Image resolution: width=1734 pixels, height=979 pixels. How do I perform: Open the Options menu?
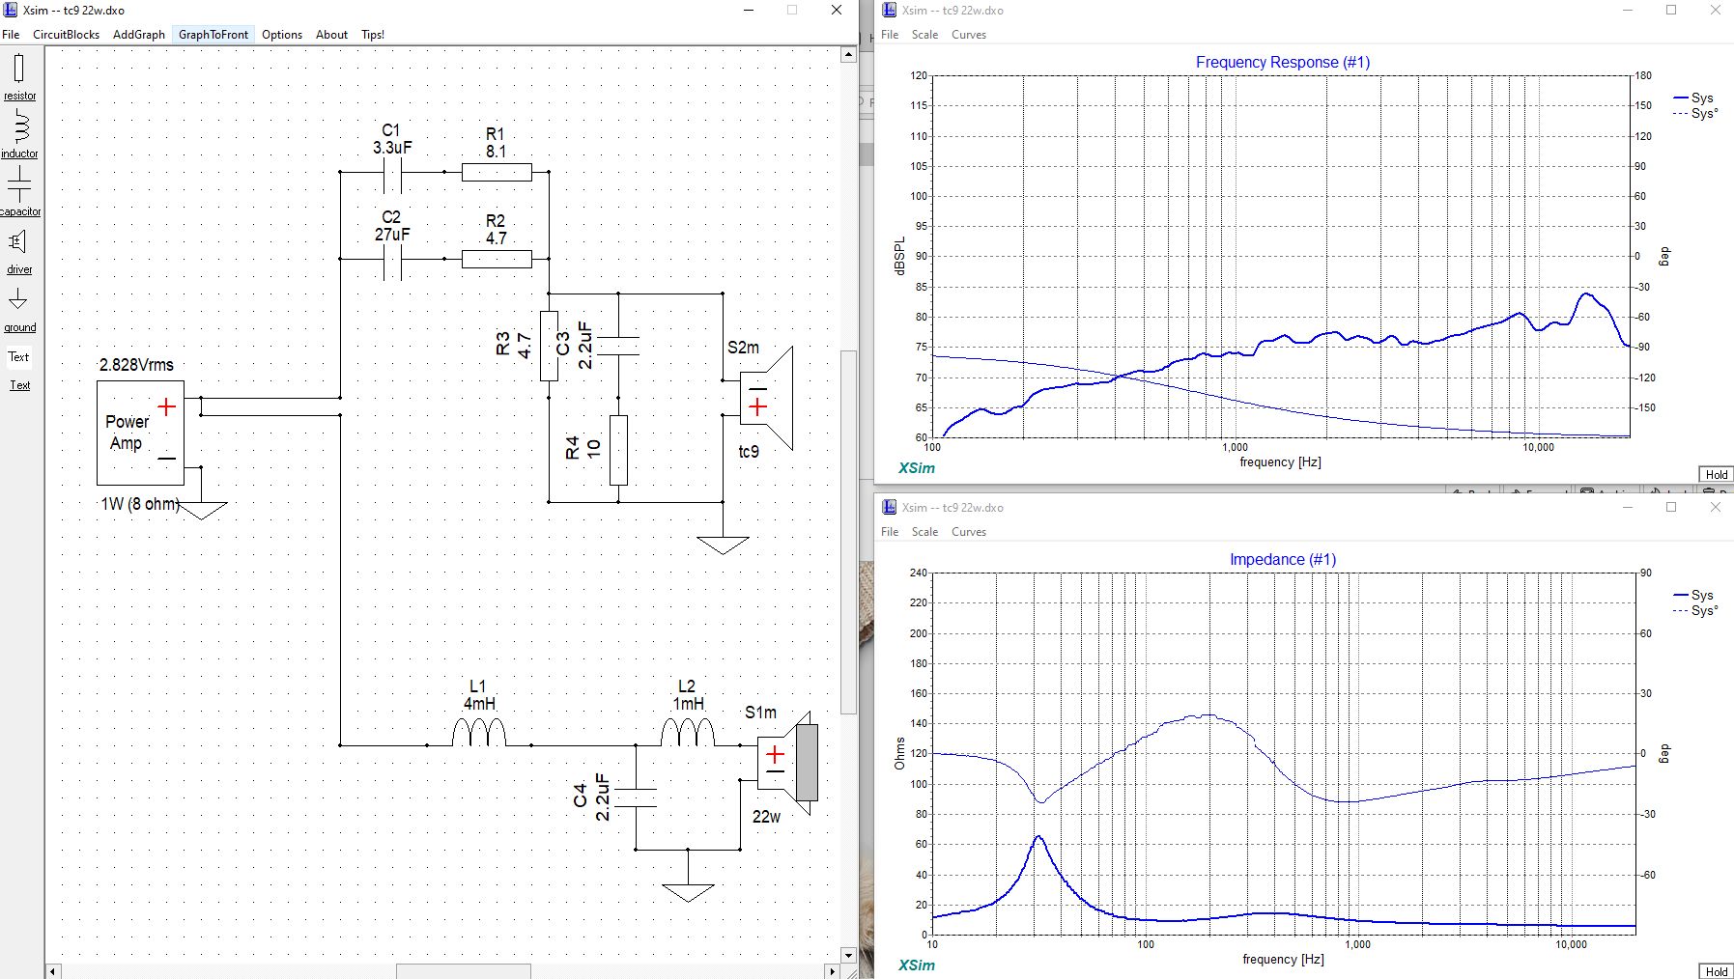(x=282, y=35)
